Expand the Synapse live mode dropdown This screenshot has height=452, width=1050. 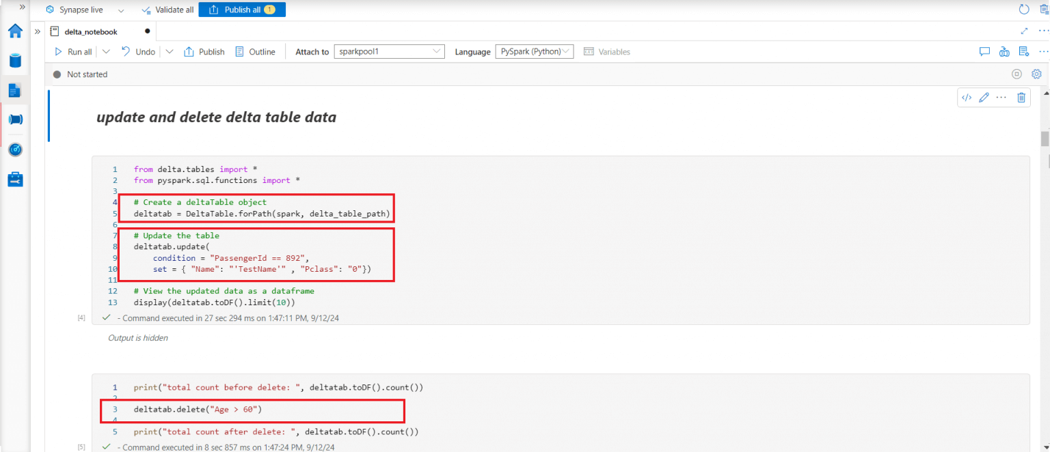tap(121, 11)
